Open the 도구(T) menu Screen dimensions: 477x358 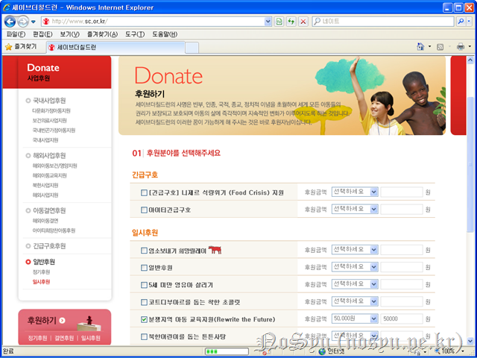135,34
